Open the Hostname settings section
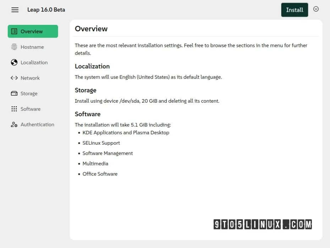This screenshot has height=248, width=330. click(x=32, y=47)
